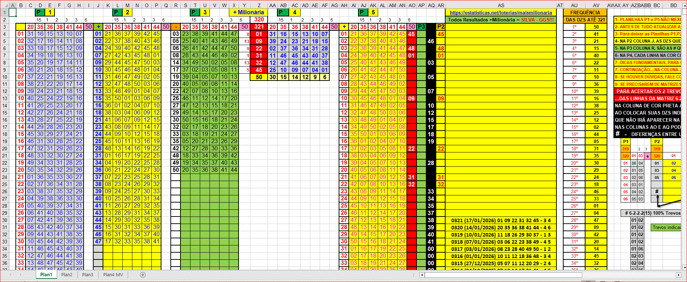687x282 pixels.
Task: Select the Plan1 sheet tab
Action: pos(46,275)
